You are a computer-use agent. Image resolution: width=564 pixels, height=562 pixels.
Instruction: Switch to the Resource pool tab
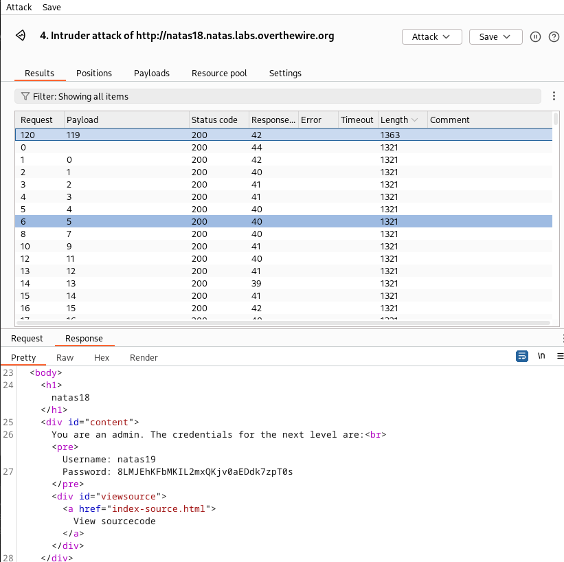[x=219, y=73]
